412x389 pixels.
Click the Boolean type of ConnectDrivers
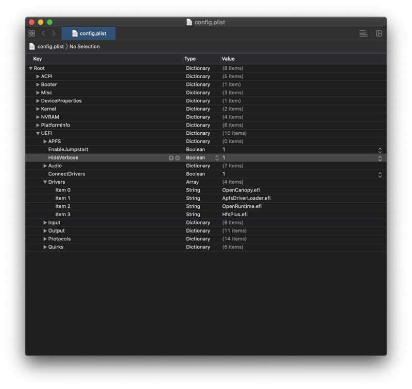pos(196,174)
